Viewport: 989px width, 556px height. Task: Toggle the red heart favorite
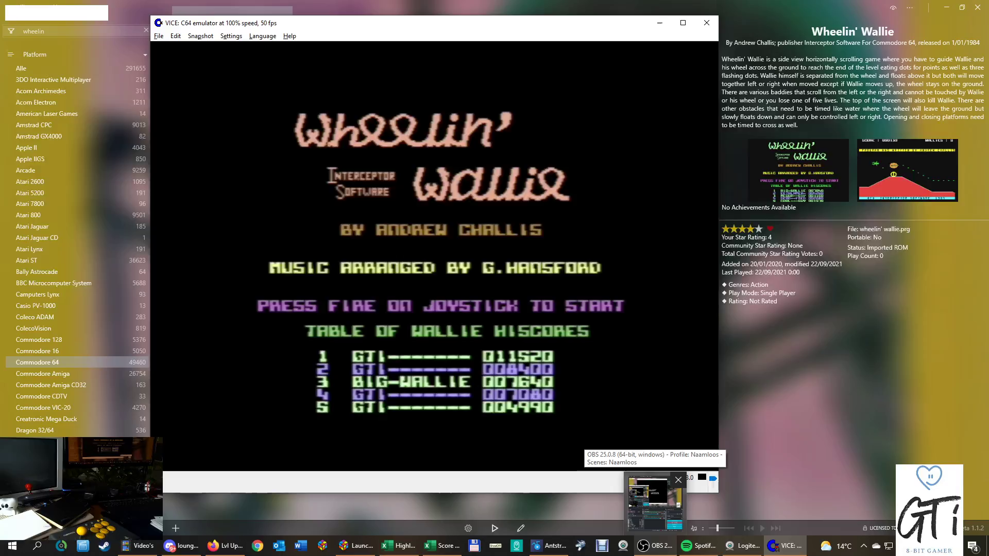pos(770,229)
